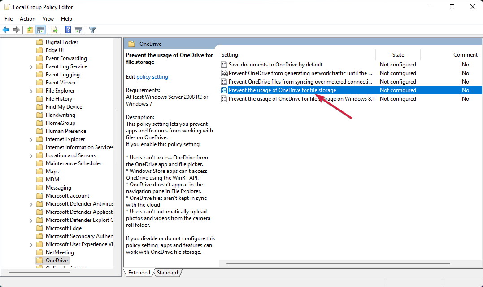Sort by the Comment column header
The height and width of the screenshot is (287, 483).
465,55
